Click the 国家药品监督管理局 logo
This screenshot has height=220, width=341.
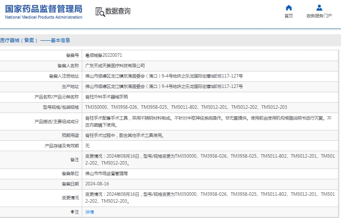44,9
